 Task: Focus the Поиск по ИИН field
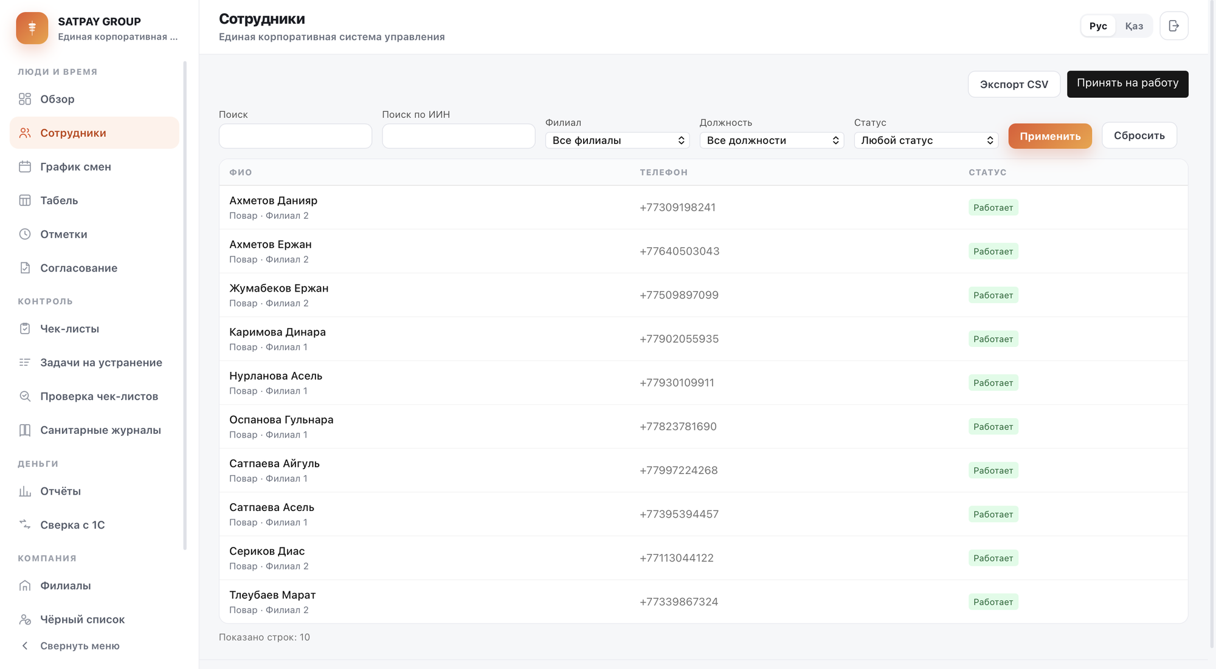click(x=458, y=136)
